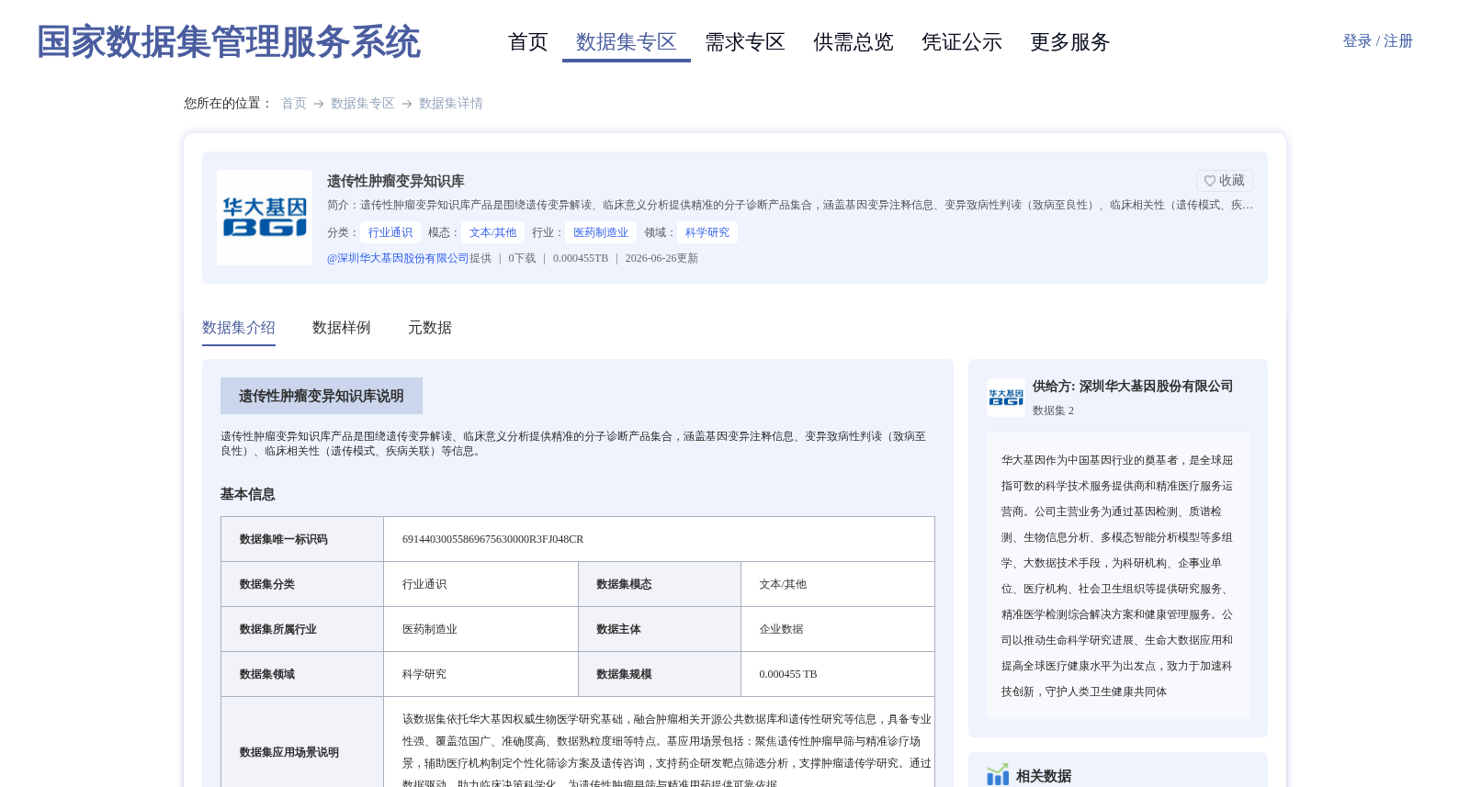1470x787 pixels.
Task: Click the 登录 / 注册 link
Action: 1377,41
